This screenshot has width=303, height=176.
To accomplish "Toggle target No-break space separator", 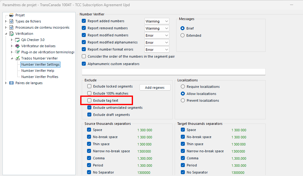I will (x=183, y=137).
